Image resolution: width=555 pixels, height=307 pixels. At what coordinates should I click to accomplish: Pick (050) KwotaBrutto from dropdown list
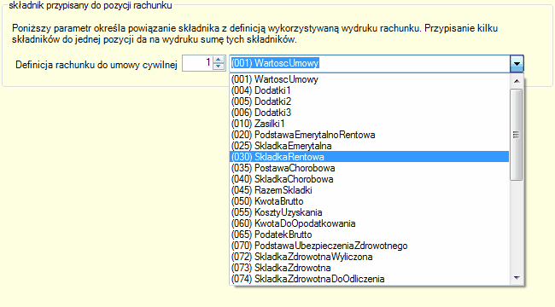(369, 201)
